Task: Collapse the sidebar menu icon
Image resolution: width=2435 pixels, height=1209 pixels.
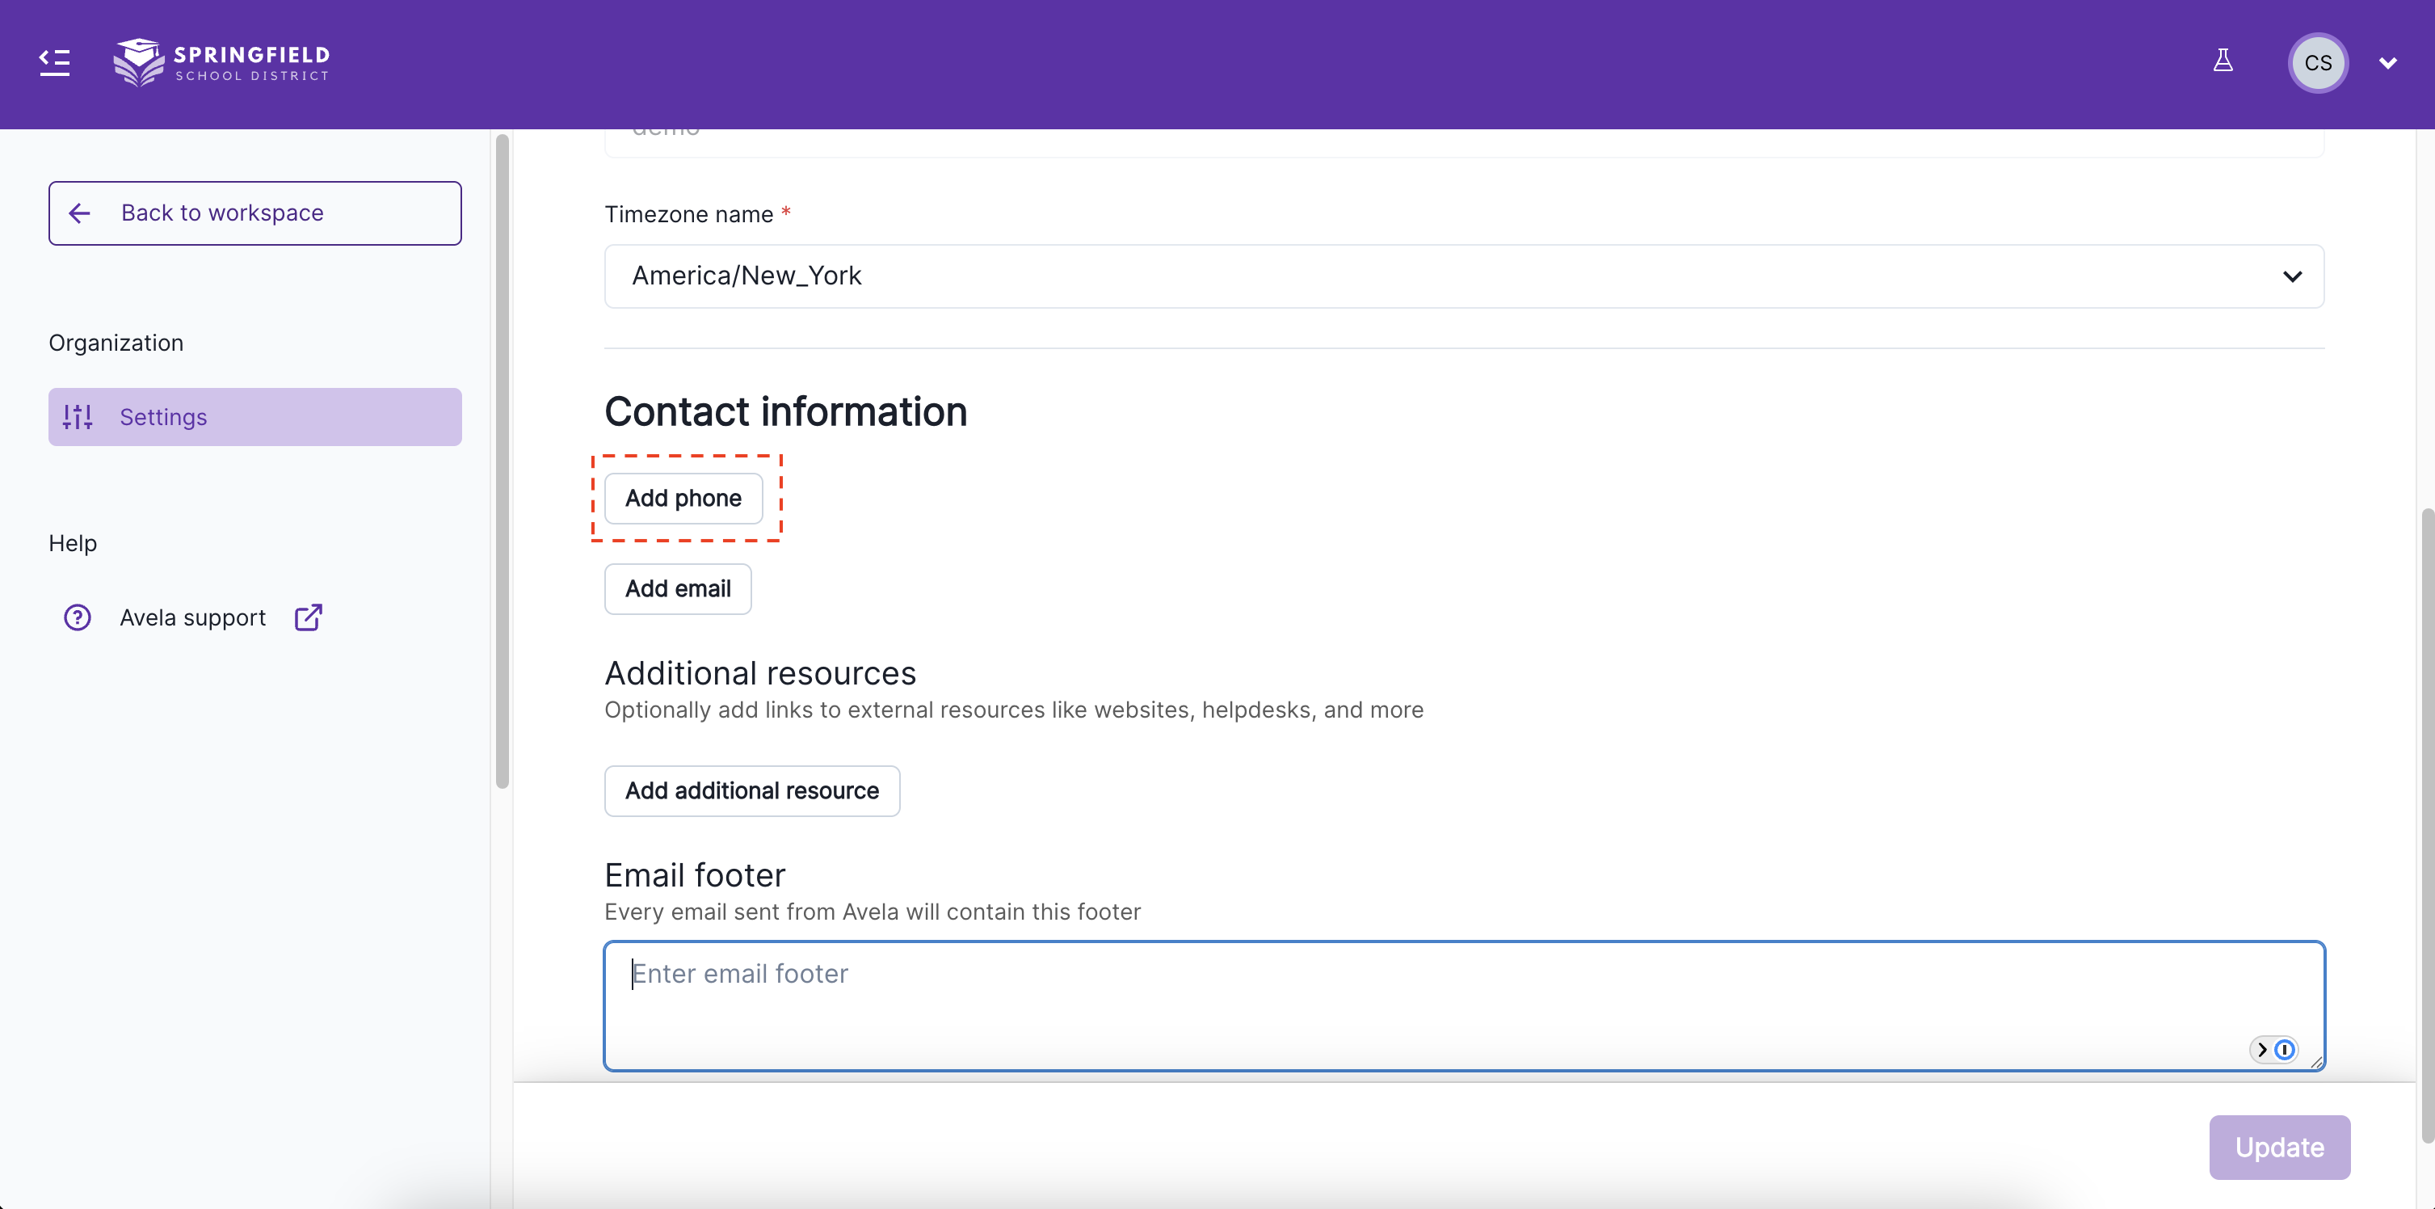Action: [55, 62]
